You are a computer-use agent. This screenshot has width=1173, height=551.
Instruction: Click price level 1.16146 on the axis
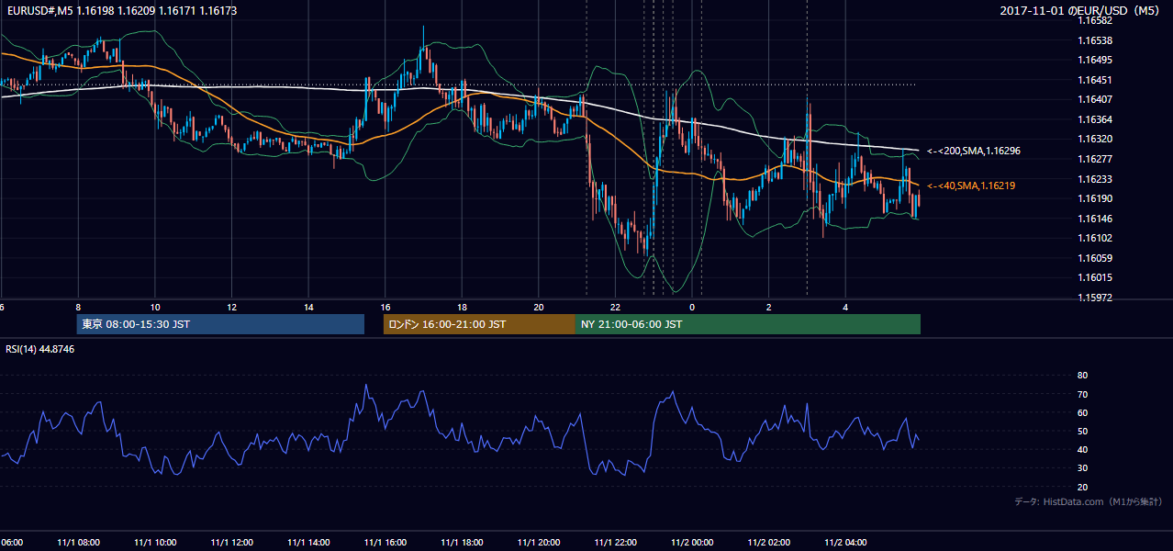click(1096, 219)
